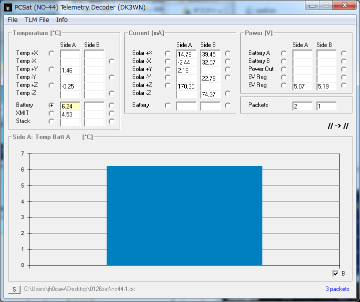Select Temperature Battery Side A radio button

click(x=52, y=105)
